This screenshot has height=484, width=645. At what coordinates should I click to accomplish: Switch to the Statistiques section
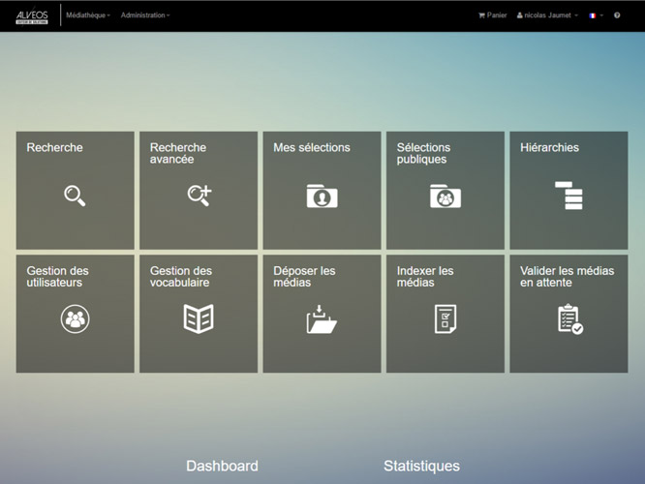(x=421, y=466)
